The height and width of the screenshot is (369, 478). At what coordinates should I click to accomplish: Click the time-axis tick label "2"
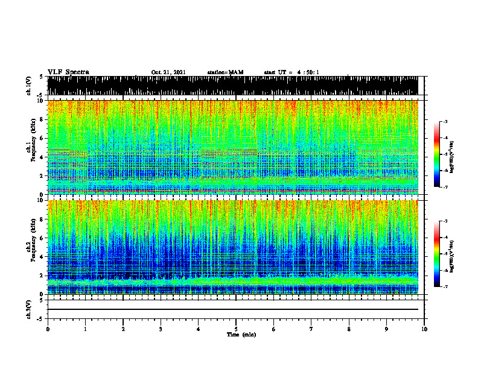(123, 329)
